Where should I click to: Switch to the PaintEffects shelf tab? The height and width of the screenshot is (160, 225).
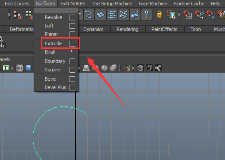(164, 29)
